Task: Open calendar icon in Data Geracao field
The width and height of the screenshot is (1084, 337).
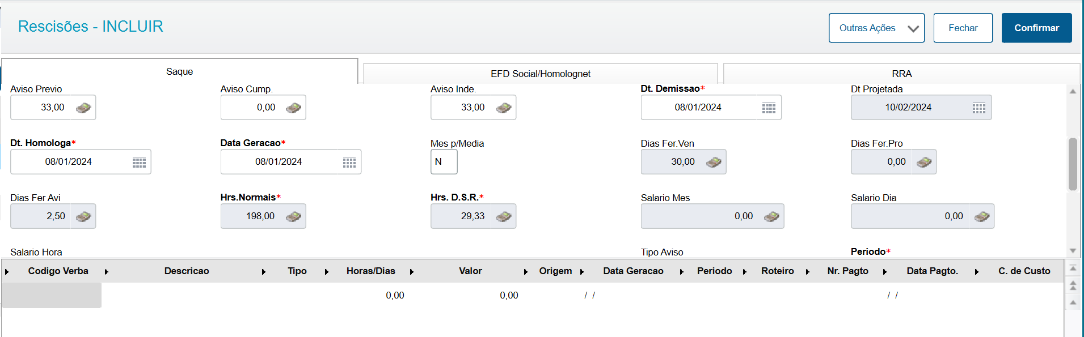Action: pyautogui.click(x=349, y=162)
